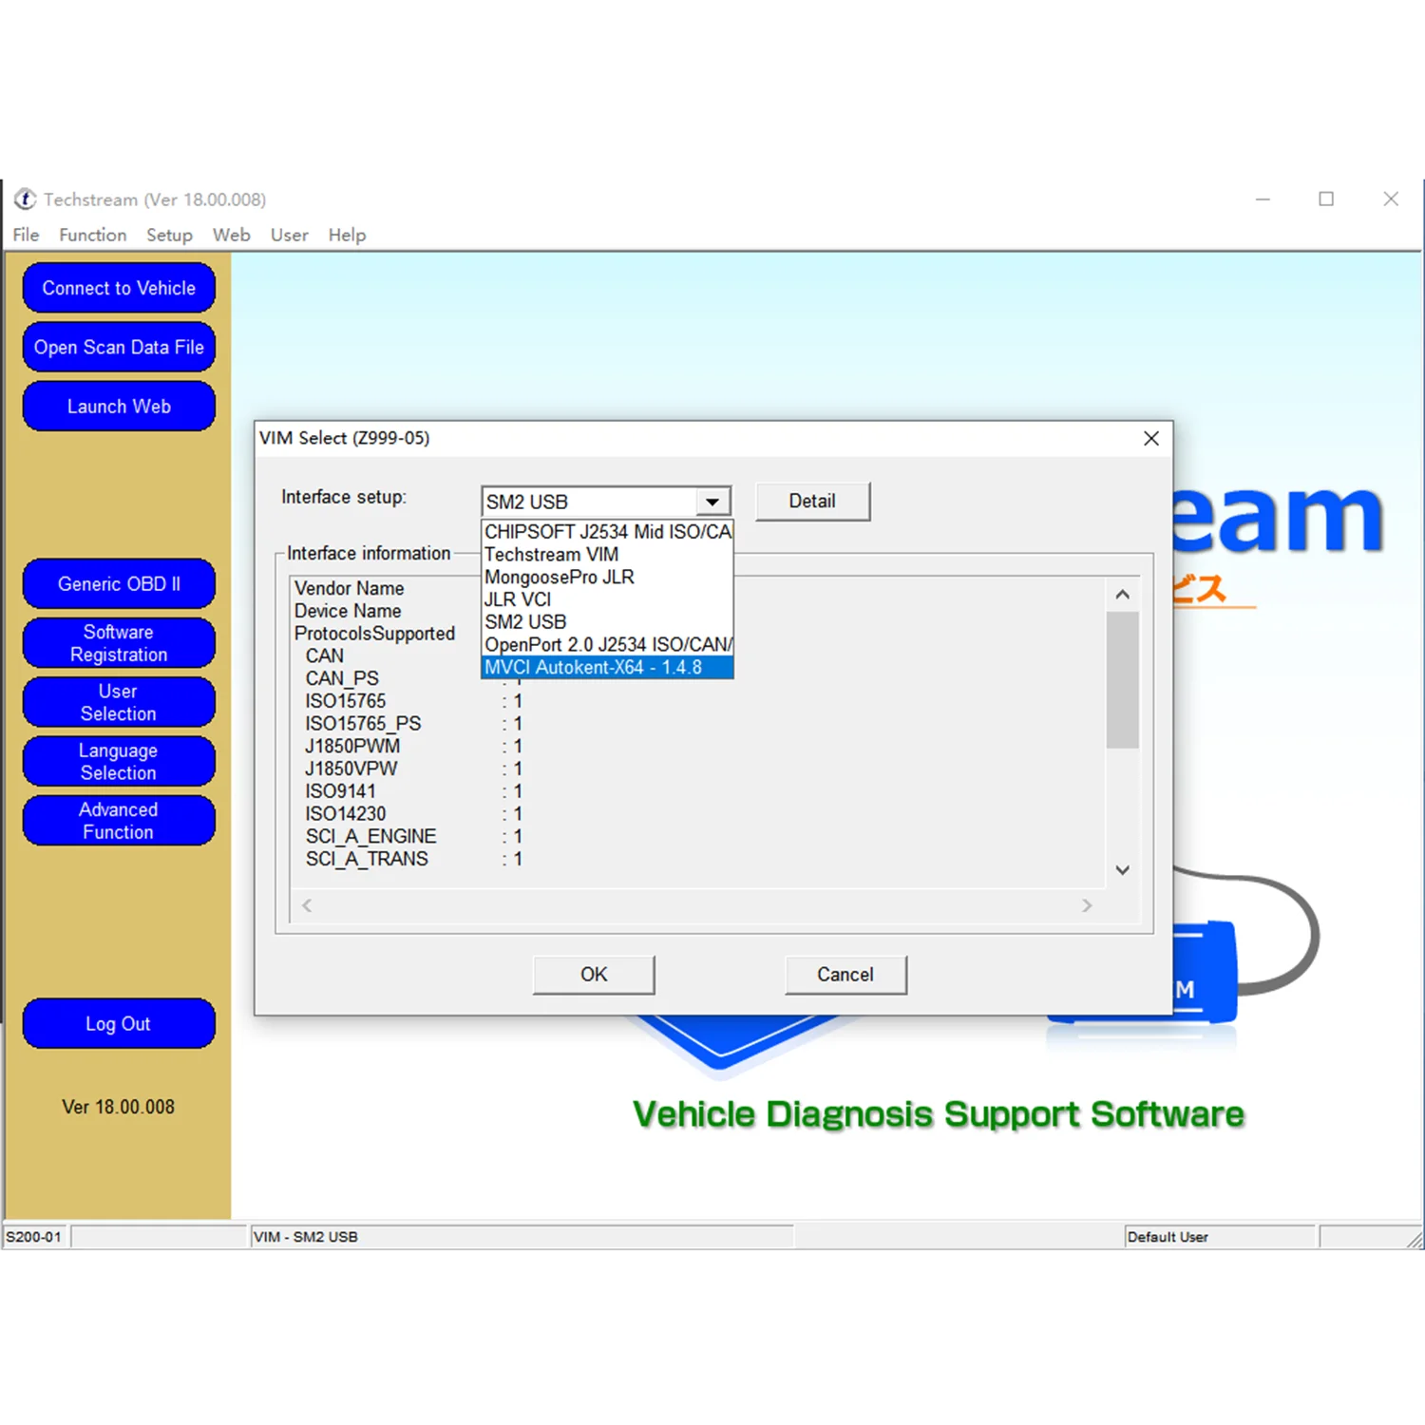Open User Selection
This screenshot has height=1425, width=1425.
[x=119, y=702]
